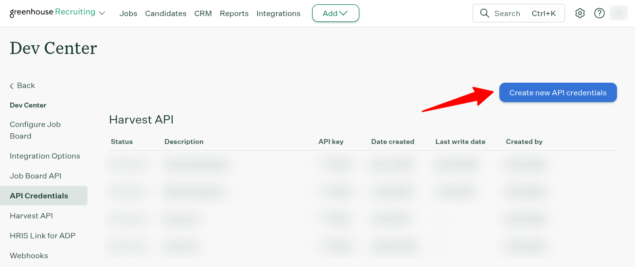Click the Description column header

pyautogui.click(x=184, y=142)
